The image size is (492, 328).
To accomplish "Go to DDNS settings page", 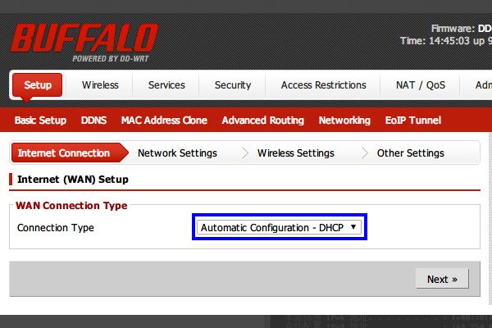I will [93, 121].
